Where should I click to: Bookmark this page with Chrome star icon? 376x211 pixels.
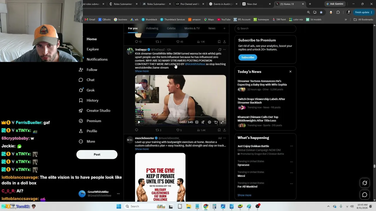click(x=321, y=12)
